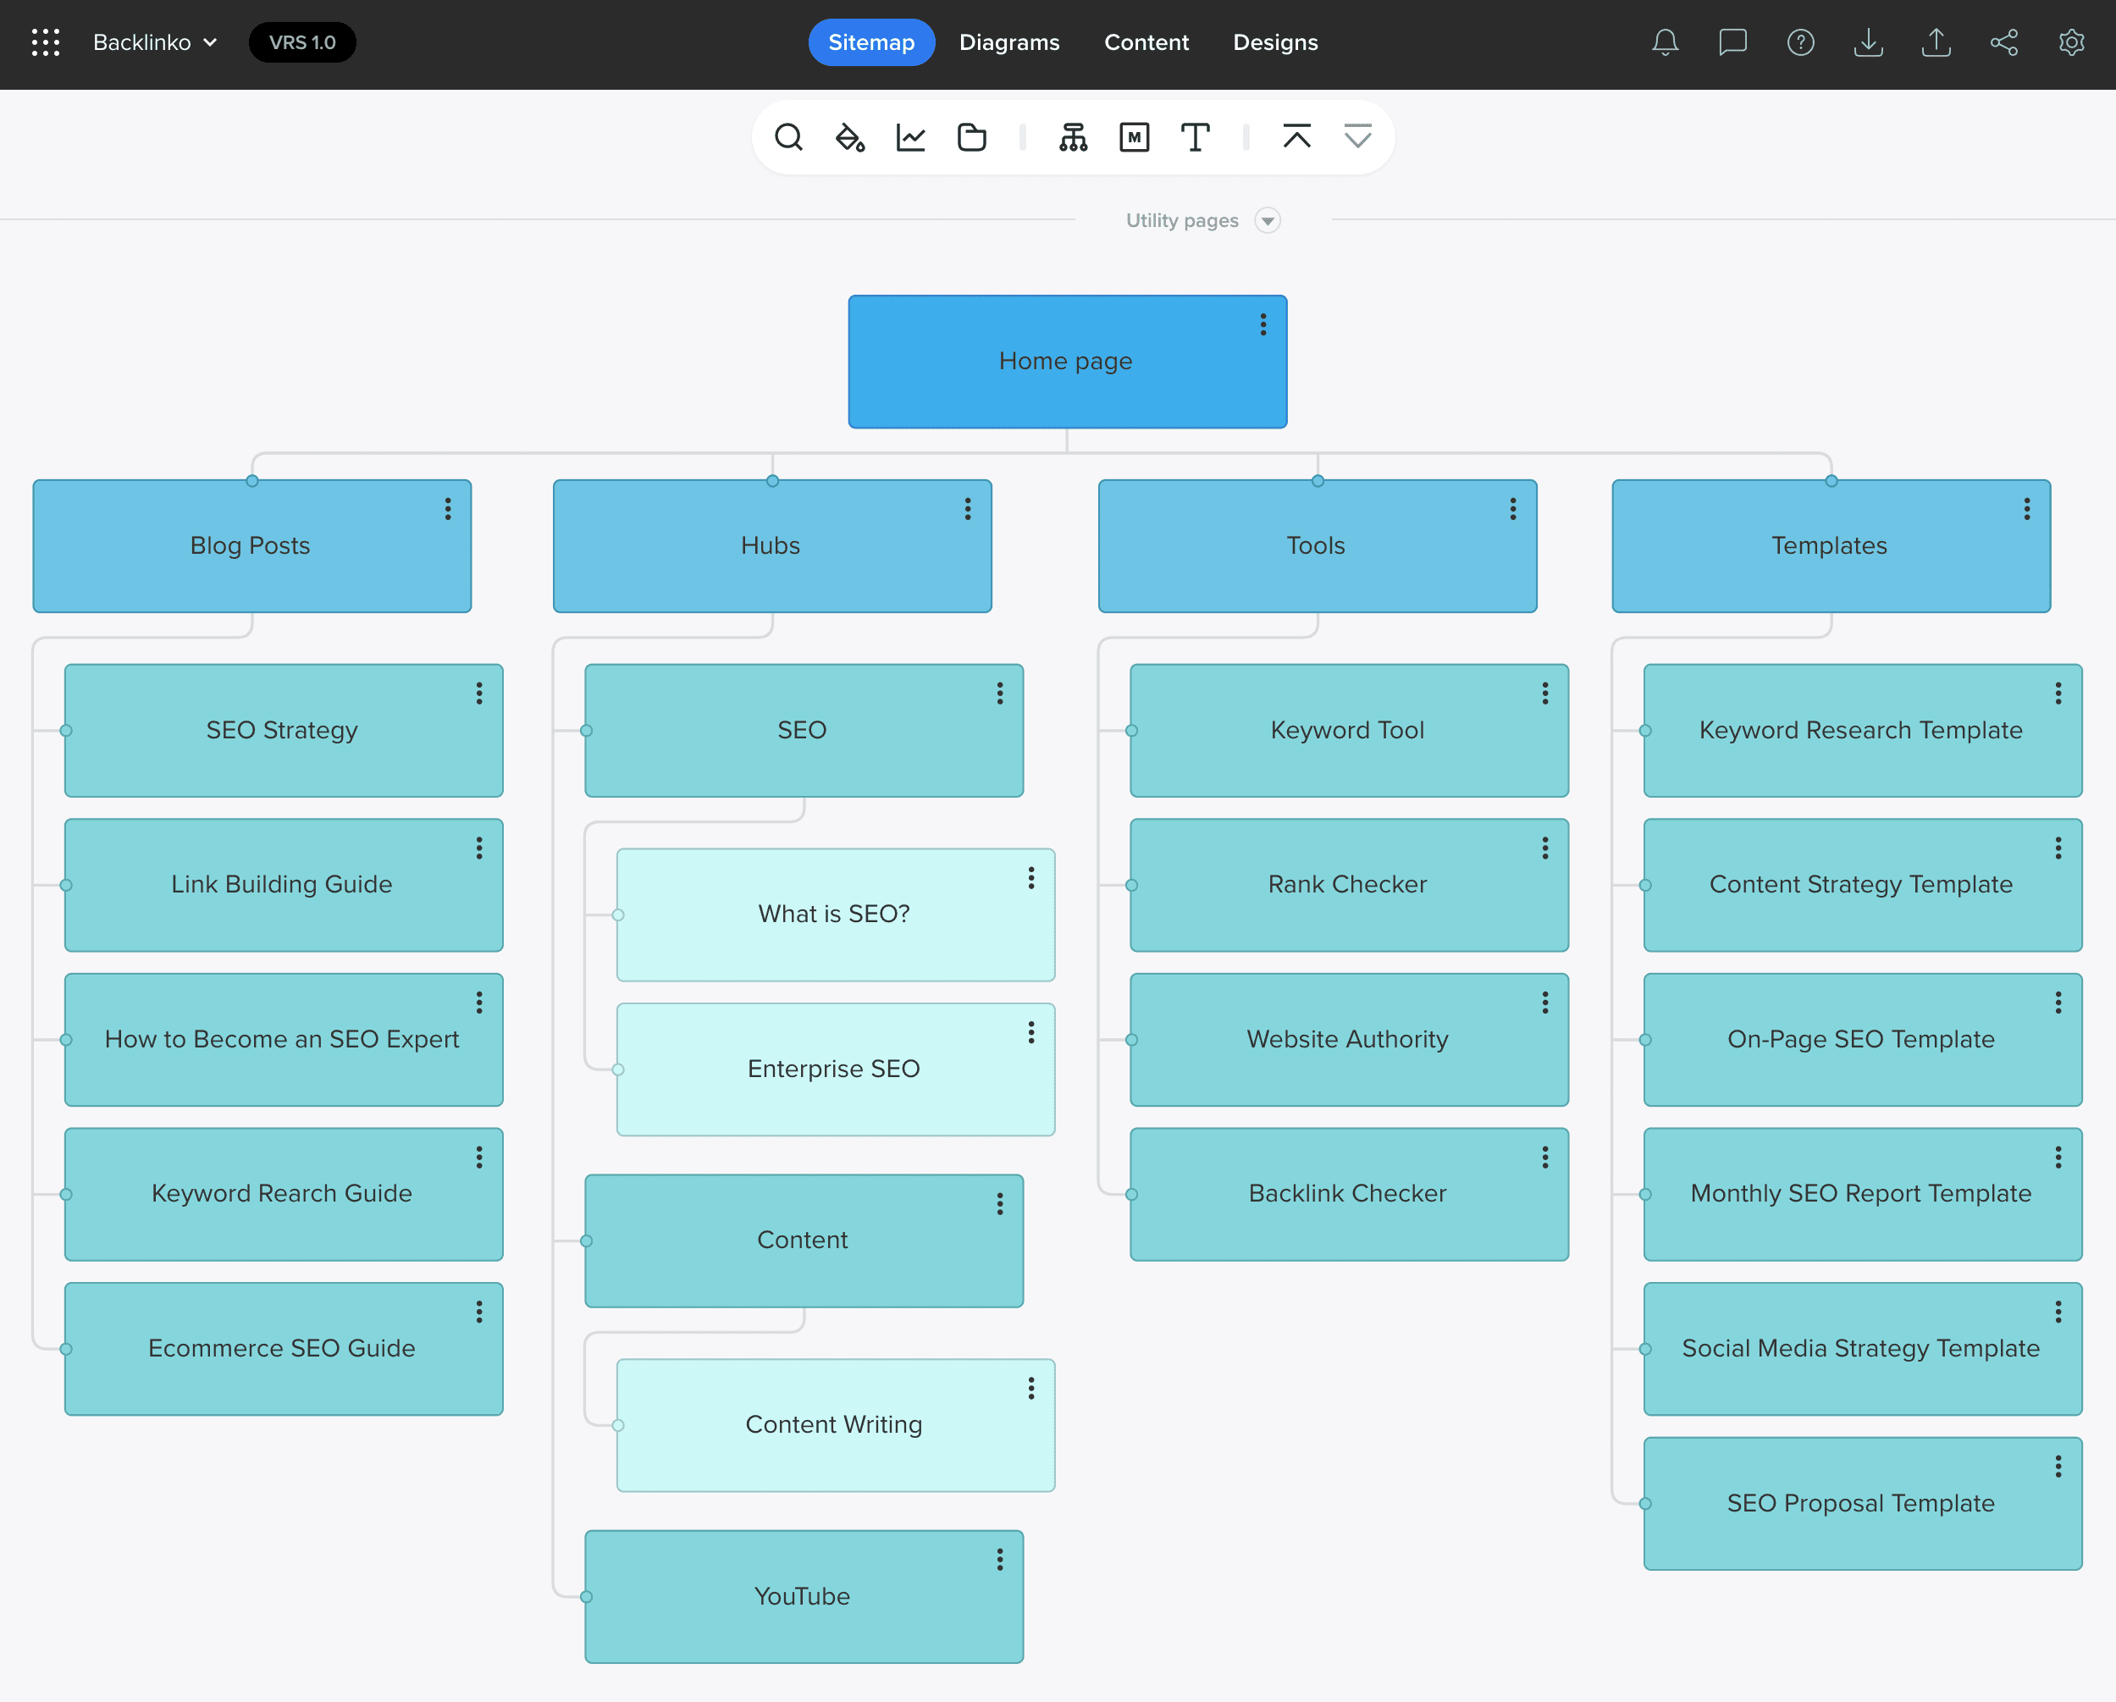Image resolution: width=2116 pixels, height=1702 pixels.
Task: Click SEO Strategy connector dot
Action: 66,730
